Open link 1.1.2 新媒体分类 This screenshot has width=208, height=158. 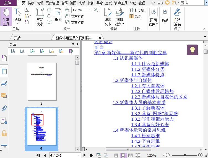pyautogui.click(x=148, y=69)
